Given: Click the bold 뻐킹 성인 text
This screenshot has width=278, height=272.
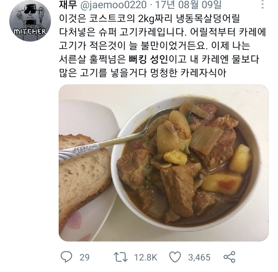Looking at the screenshot, I should [148, 59].
